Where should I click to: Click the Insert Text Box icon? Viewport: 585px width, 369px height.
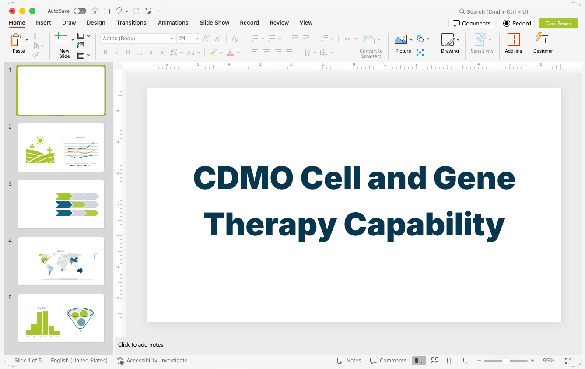420,53
